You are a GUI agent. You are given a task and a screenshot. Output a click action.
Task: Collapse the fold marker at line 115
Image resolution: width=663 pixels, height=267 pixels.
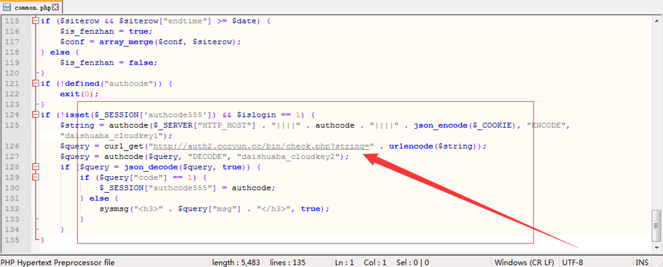point(36,21)
